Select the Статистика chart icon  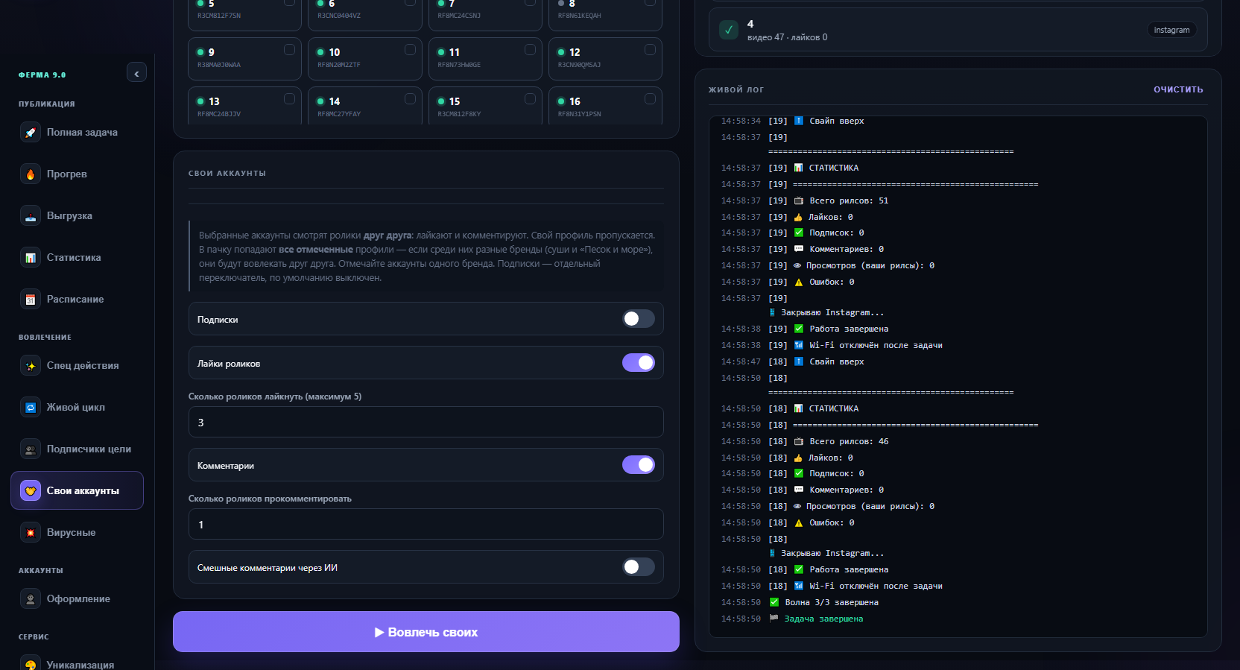coord(31,258)
